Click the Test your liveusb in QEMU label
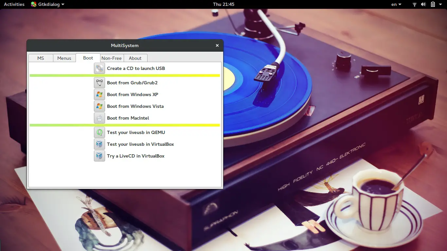The width and height of the screenshot is (447, 251). click(x=136, y=132)
